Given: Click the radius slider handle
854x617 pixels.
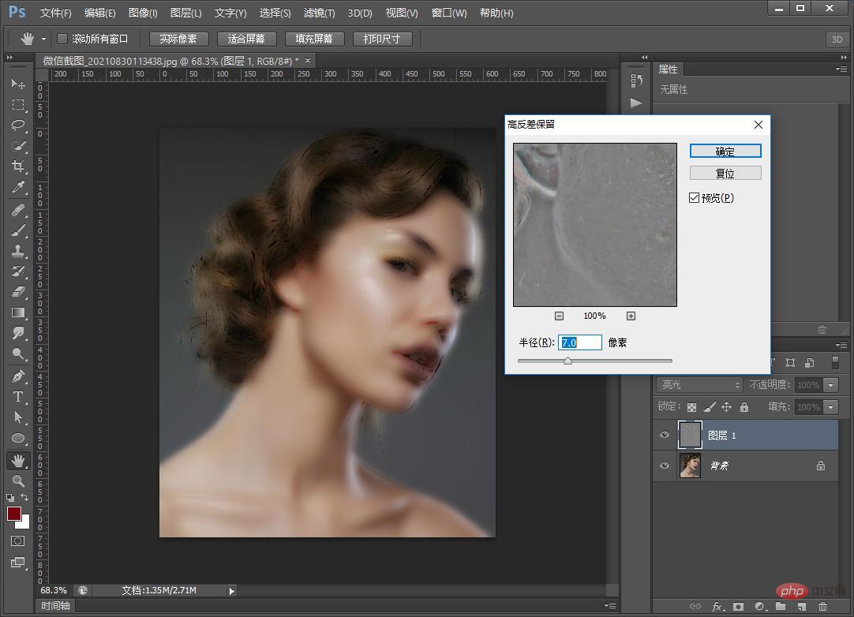Looking at the screenshot, I should pyautogui.click(x=567, y=361).
